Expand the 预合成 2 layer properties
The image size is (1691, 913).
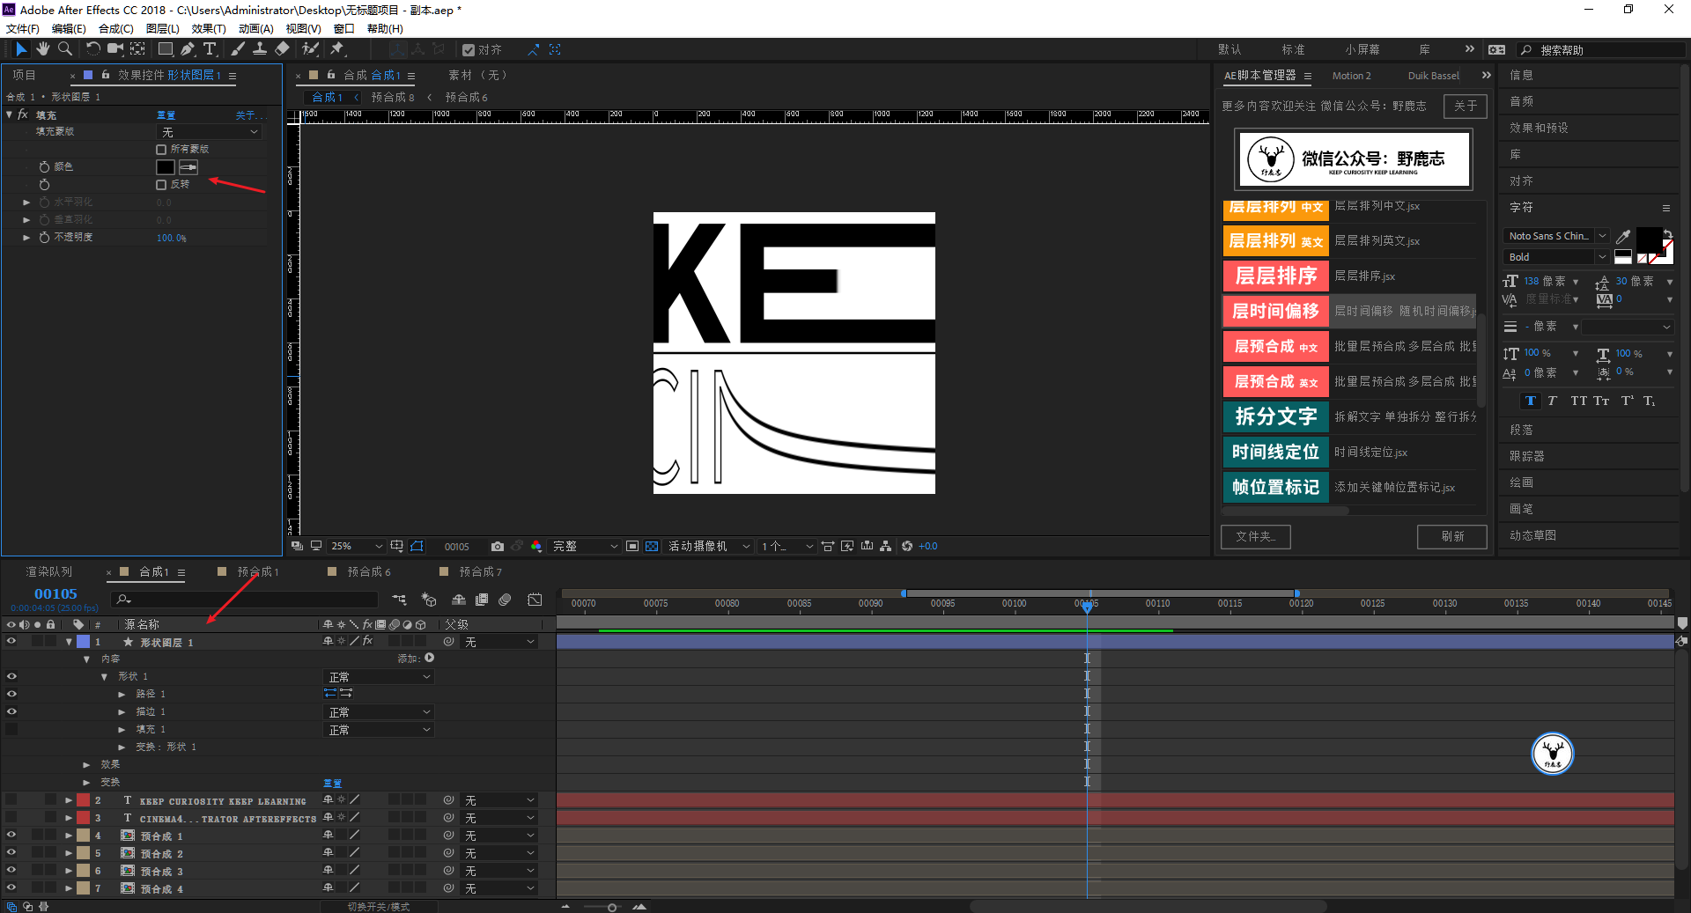point(69,853)
